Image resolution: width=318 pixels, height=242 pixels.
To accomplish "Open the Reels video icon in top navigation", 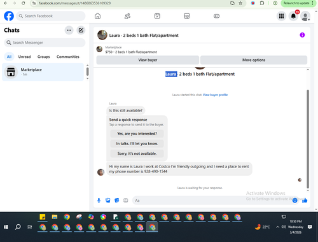I will [157, 16].
